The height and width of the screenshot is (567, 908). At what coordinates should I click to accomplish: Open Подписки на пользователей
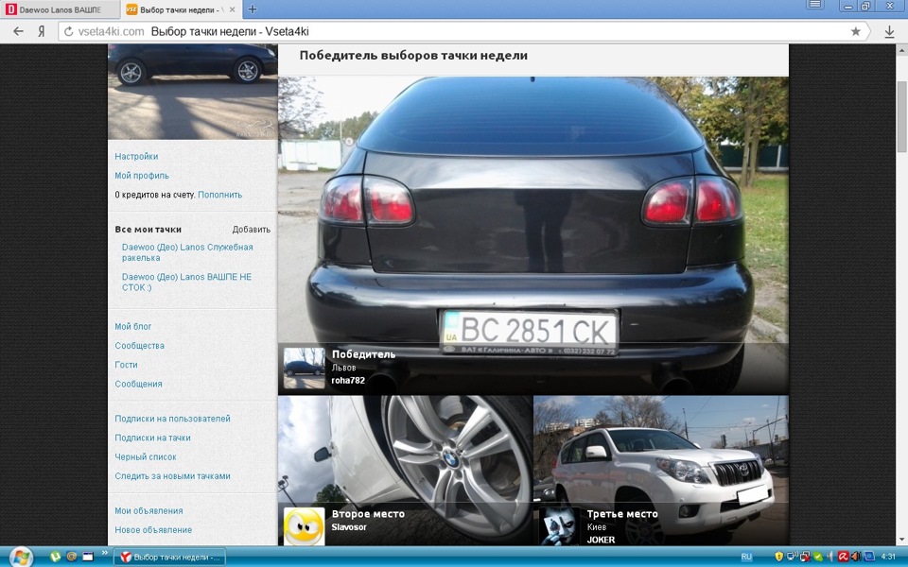(172, 419)
